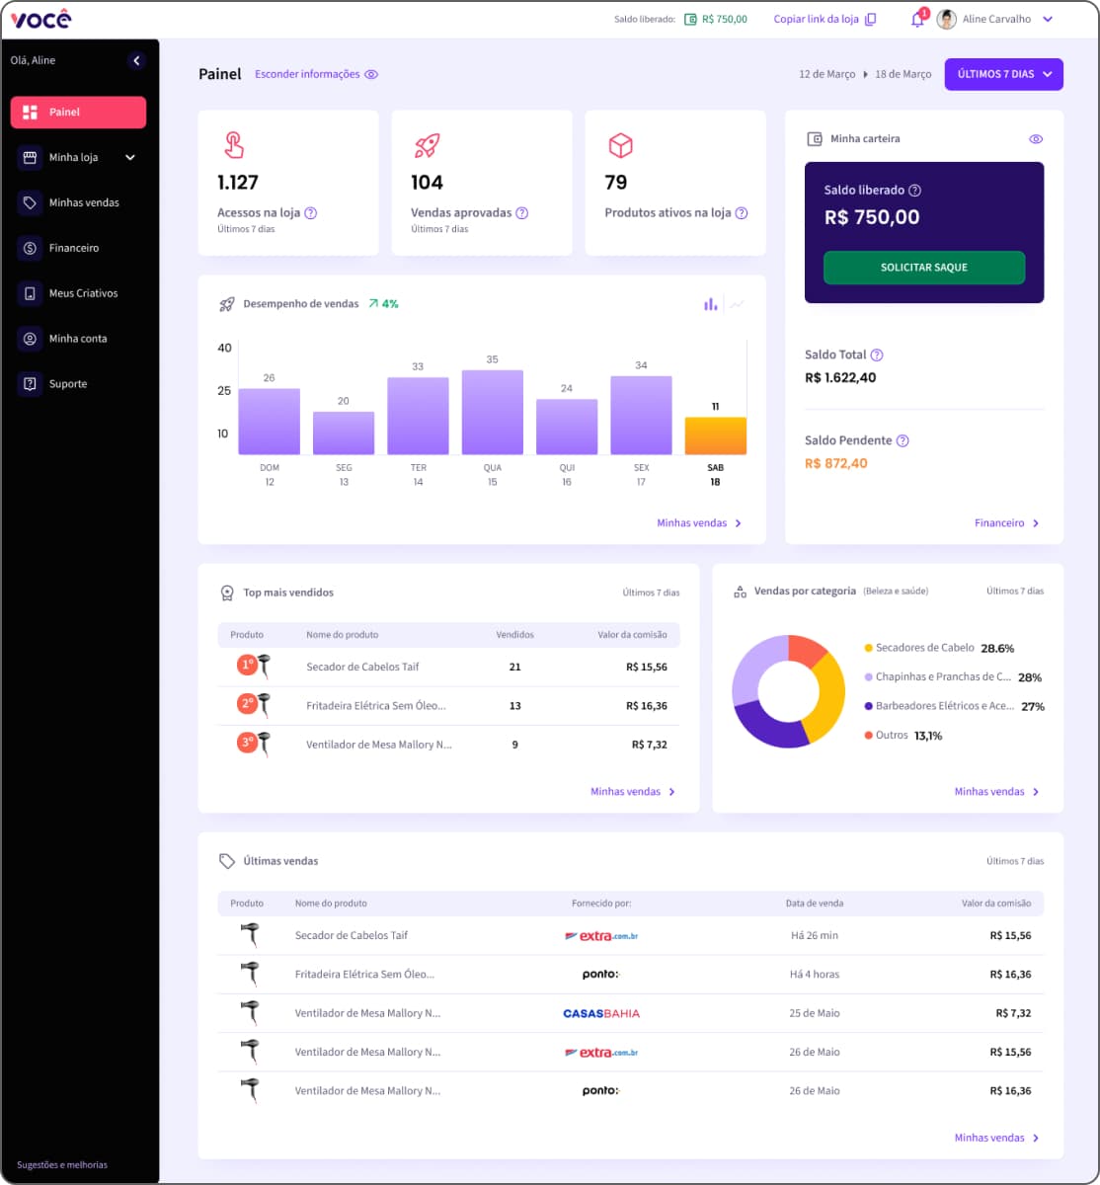Open the Últimos 7 dias period dropdown

(x=1003, y=75)
